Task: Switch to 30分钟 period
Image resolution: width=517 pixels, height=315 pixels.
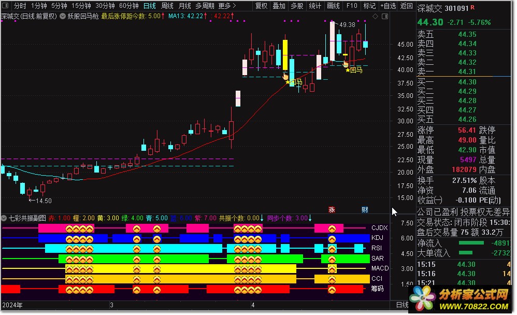Action: (x=105, y=6)
